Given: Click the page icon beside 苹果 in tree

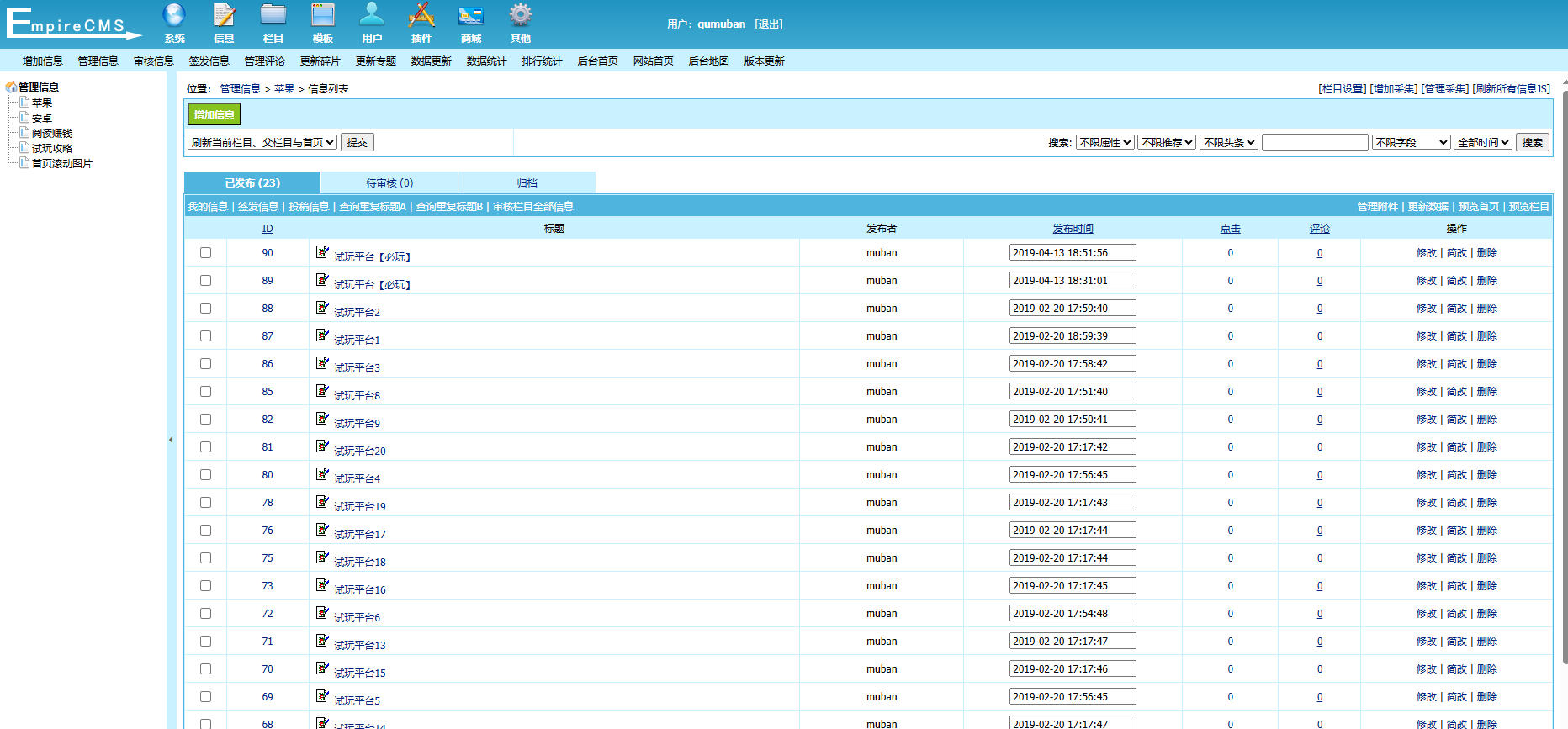Looking at the screenshot, I should [25, 102].
